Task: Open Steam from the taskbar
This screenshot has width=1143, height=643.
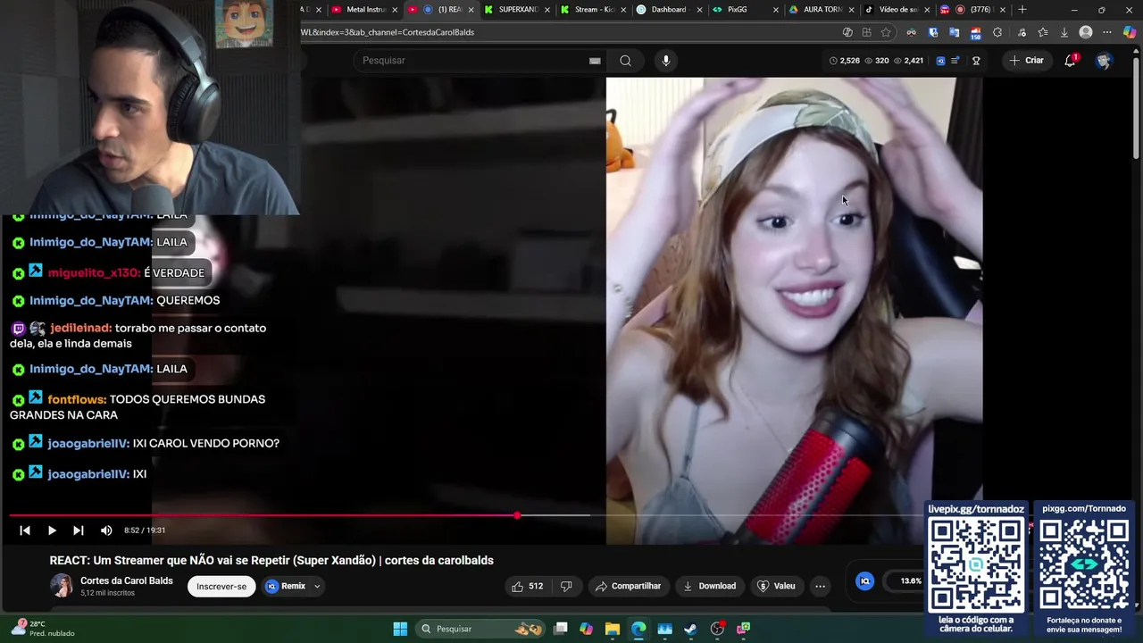Action: point(690,629)
